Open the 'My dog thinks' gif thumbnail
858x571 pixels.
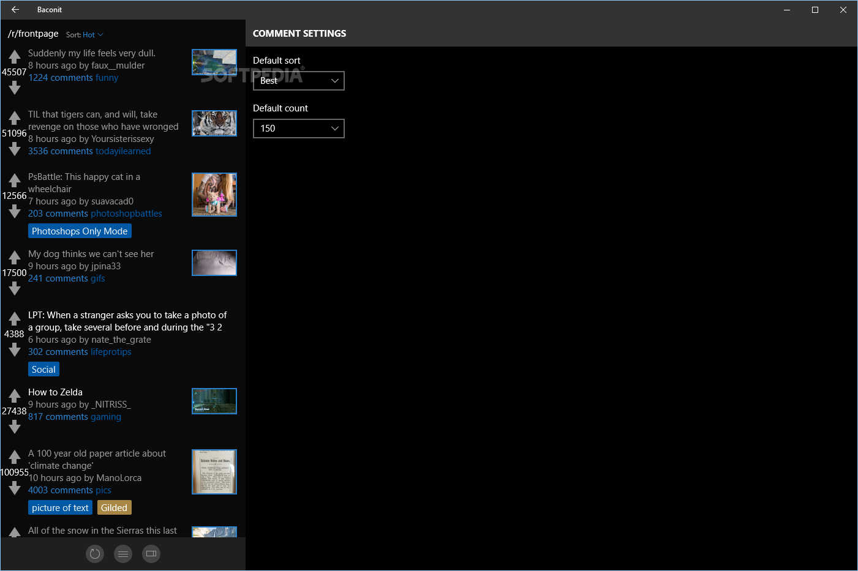(214, 263)
